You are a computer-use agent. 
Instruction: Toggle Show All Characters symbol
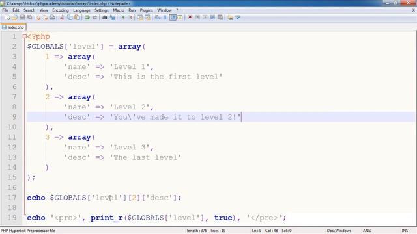pyautogui.click(x=165, y=18)
